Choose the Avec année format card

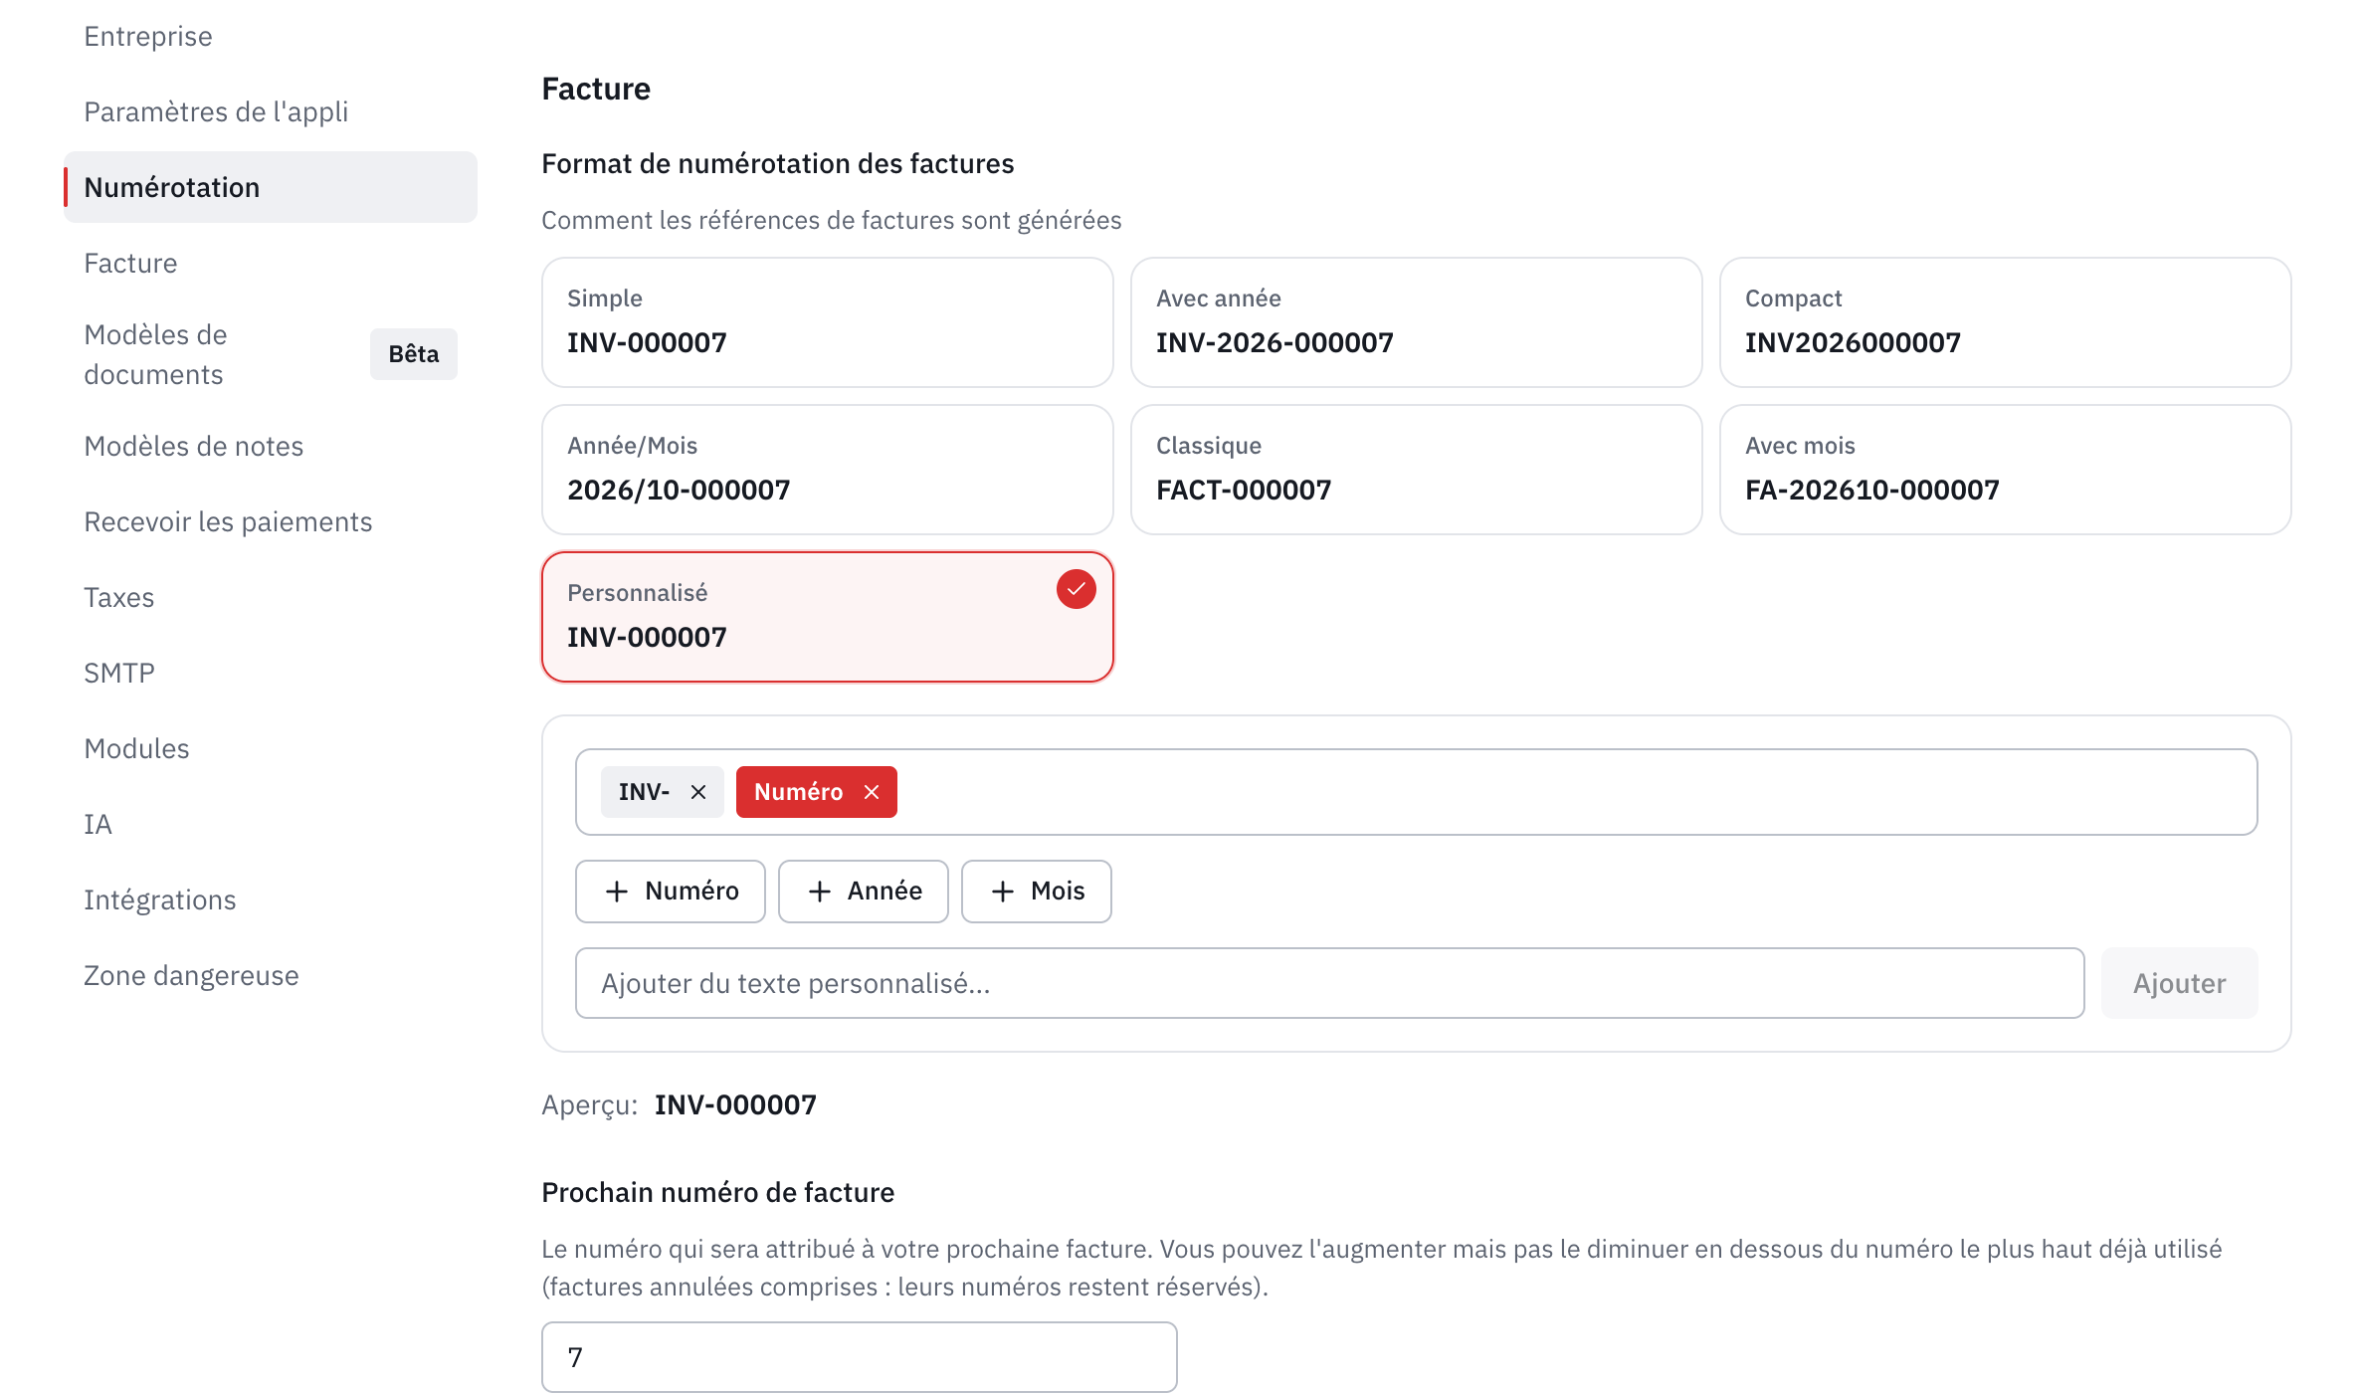coord(1417,322)
